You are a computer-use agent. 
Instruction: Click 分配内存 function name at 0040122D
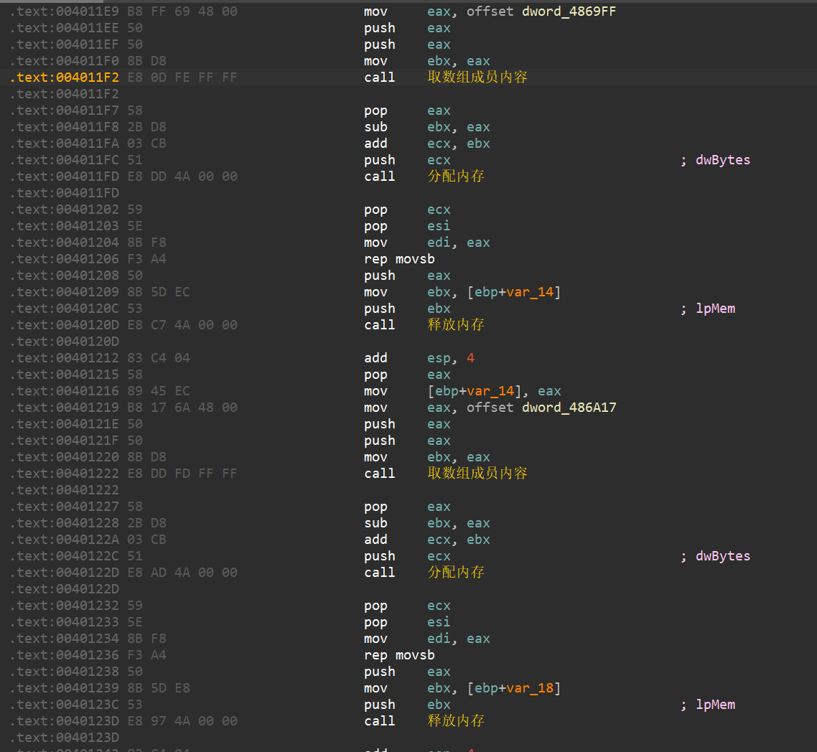point(456,573)
